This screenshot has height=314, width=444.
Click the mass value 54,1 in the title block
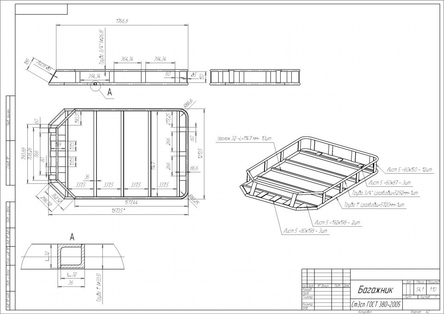pos(420,289)
